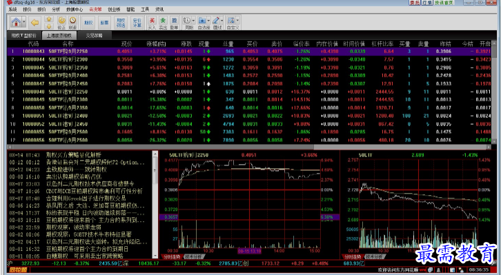Open the 分析 menu
The width and height of the screenshot is (501, 275).
click(56, 10)
